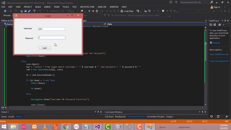Open IntelliTrace panel options dropdown arrow
The height and width of the screenshot is (130, 231).
click(222, 21)
